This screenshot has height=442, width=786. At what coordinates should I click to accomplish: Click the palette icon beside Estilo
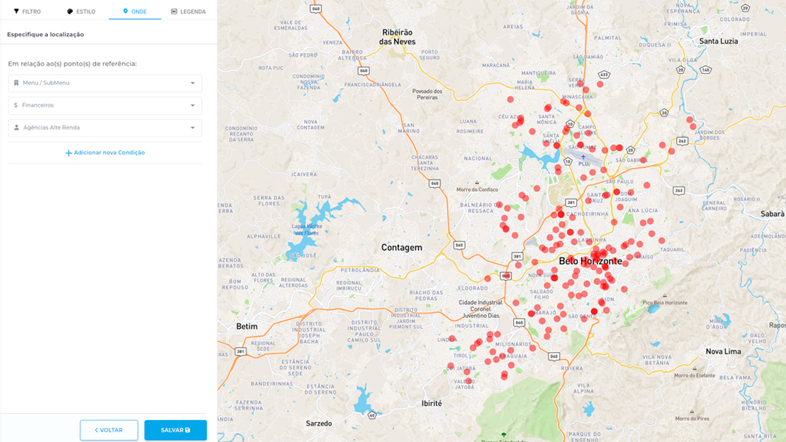point(70,12)
